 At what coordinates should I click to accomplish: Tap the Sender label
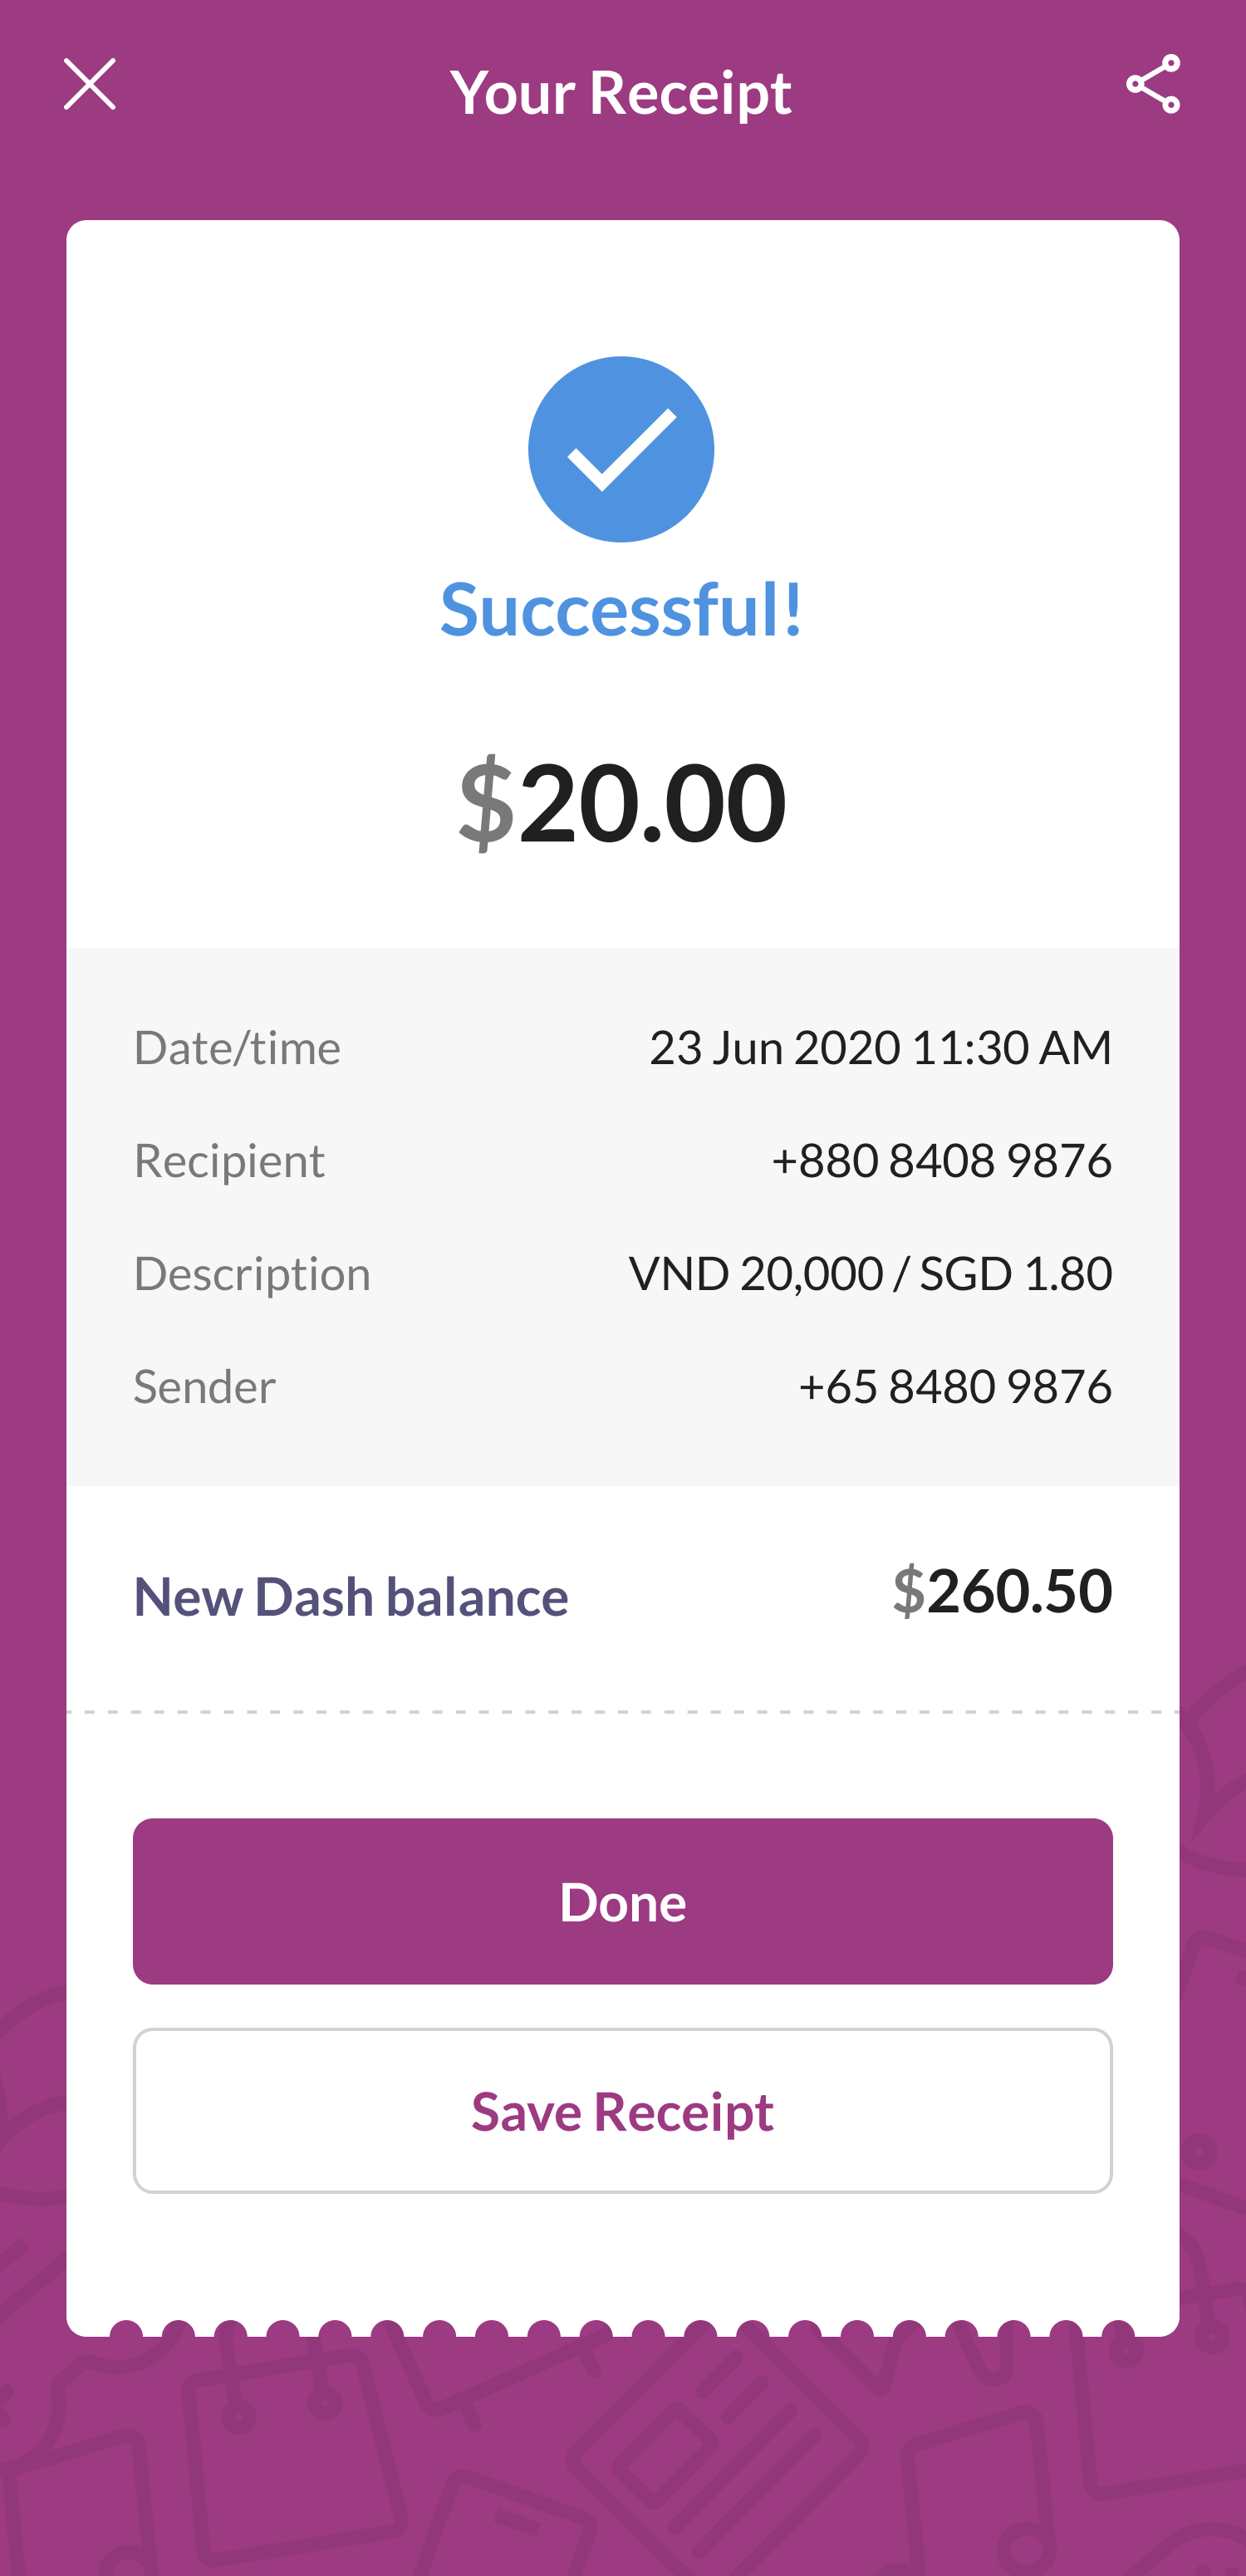(x=205, y=1386)
